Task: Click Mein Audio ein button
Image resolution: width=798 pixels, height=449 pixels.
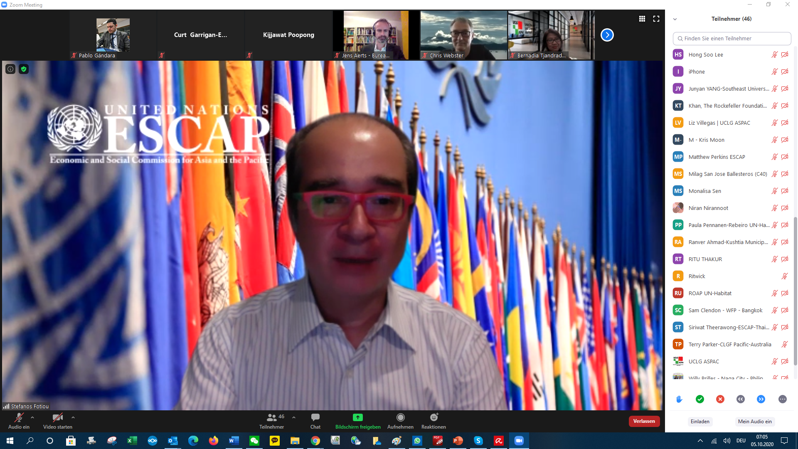Action: [755, 422]
